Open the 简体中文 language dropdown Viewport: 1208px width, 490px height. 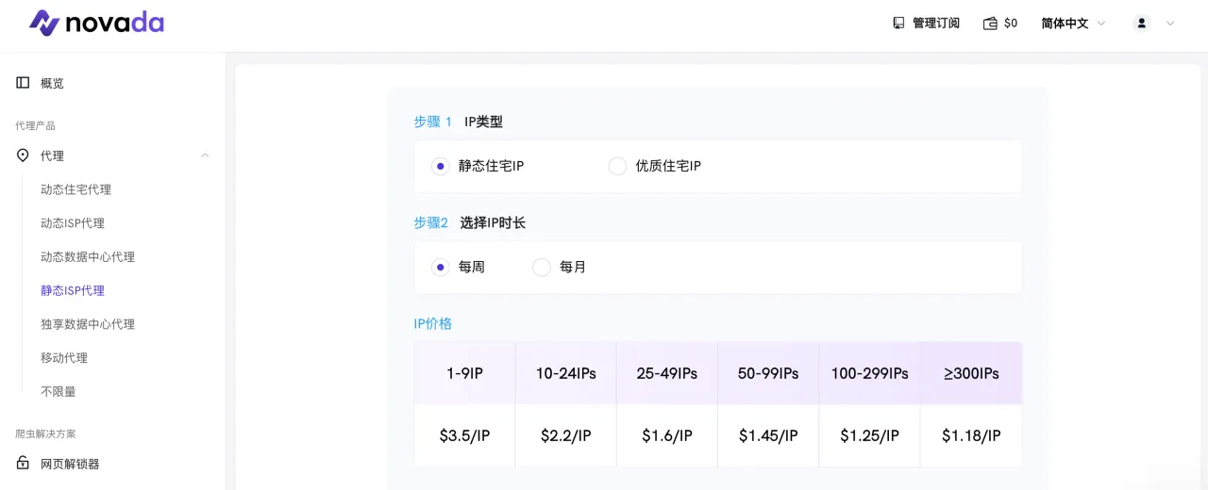1073,24
